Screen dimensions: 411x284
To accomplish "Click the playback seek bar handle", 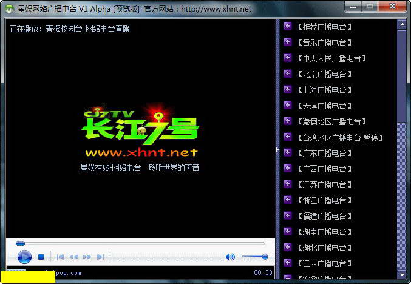I will [20, 243].
